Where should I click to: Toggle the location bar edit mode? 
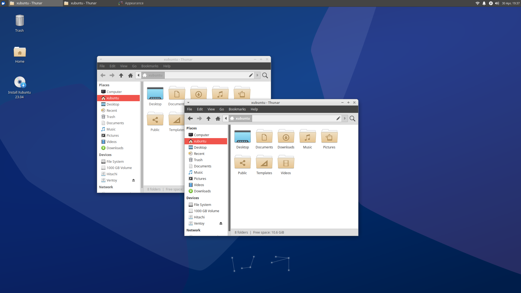(338, 118)
